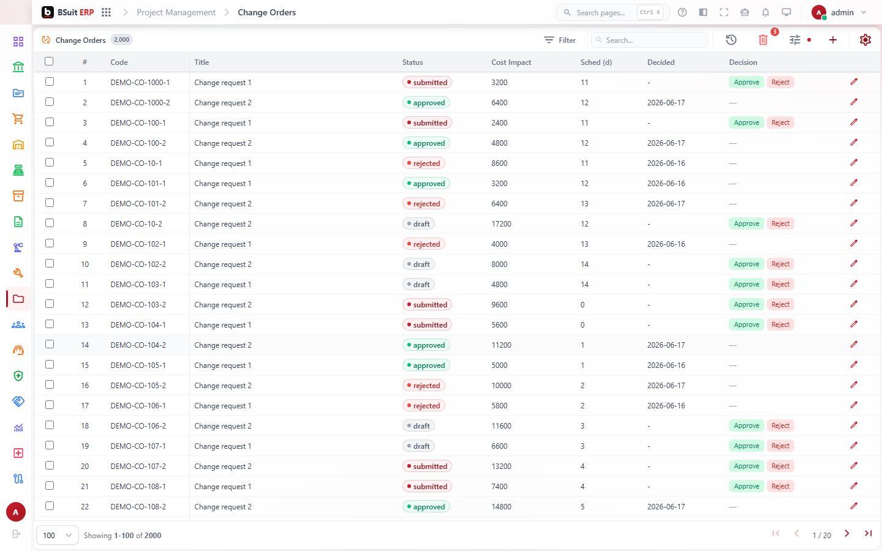
Task: Jump to last page in pagination
Action: [x=868, y=534]
